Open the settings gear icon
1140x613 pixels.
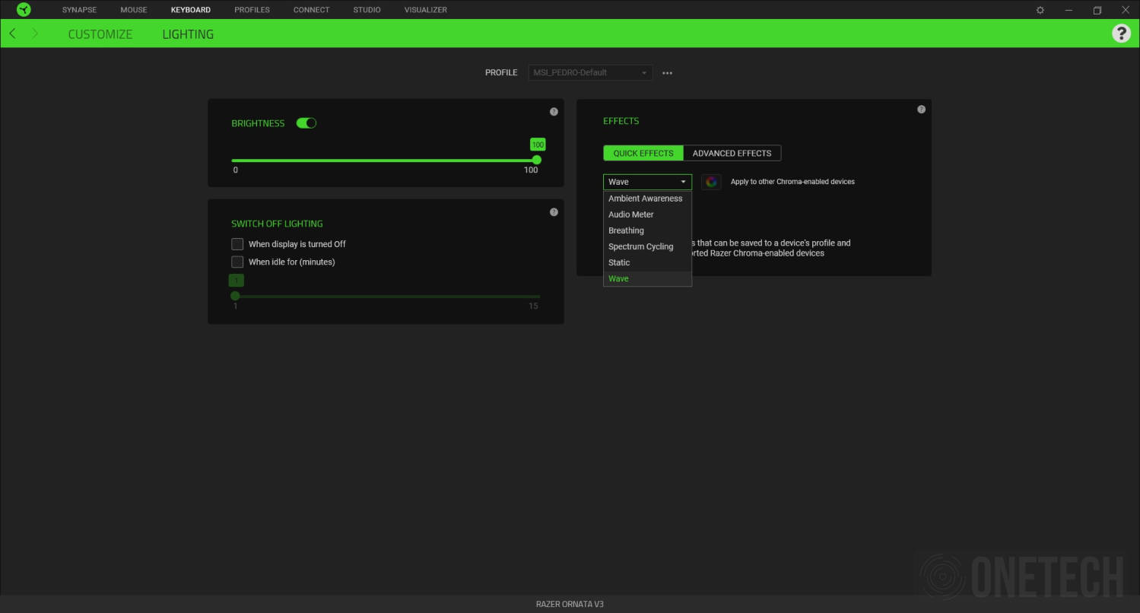coord(1040,10)
